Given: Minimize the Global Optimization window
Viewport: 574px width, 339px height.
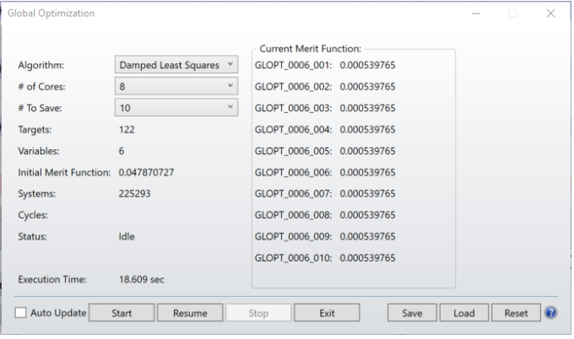Looking at the screenshot, I should [475, 13].
